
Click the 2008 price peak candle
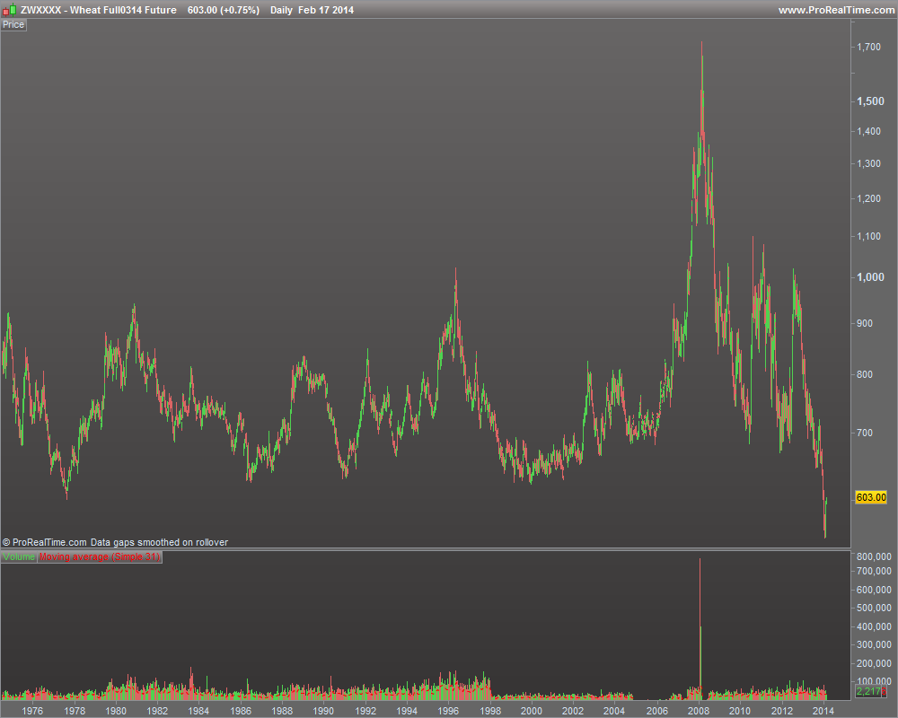pyautogui.click(x=701, y=45)
